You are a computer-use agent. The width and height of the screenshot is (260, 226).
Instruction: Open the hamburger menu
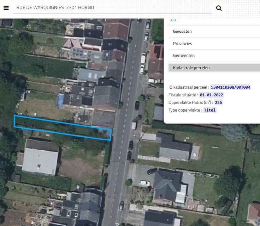(x=6, y=8)
